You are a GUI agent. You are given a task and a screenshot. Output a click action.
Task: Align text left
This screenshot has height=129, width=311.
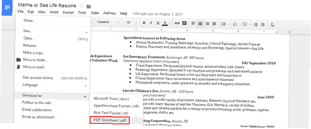coord(193,24)
